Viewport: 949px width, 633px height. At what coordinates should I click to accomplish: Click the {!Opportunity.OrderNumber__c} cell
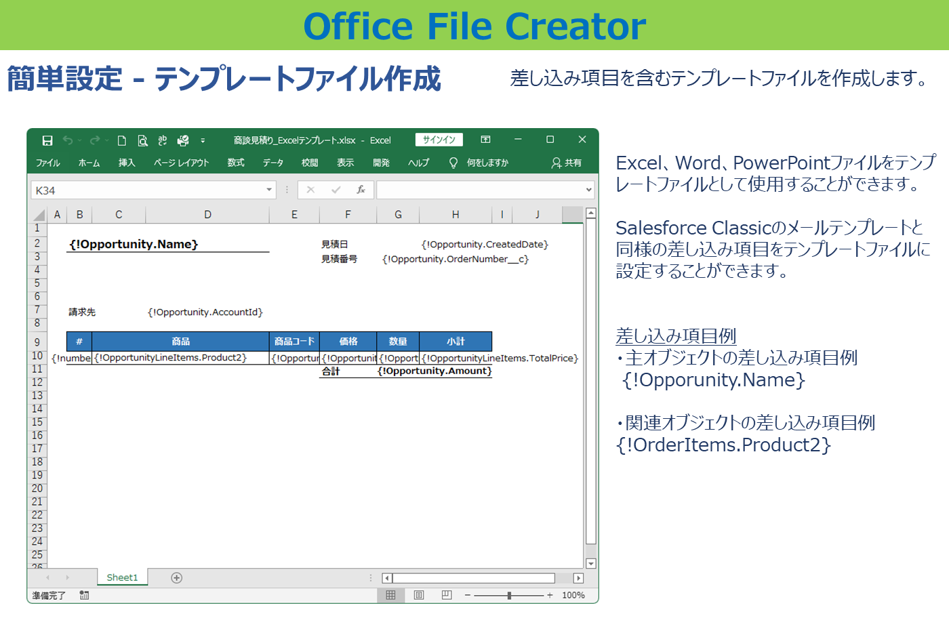coord(456,259)
